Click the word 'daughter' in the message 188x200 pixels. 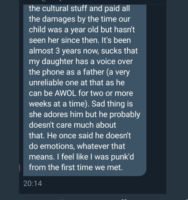point(57,62)
